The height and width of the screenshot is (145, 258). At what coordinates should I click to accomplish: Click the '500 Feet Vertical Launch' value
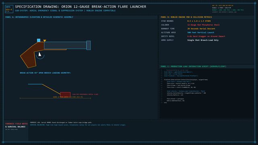(201, 33)
